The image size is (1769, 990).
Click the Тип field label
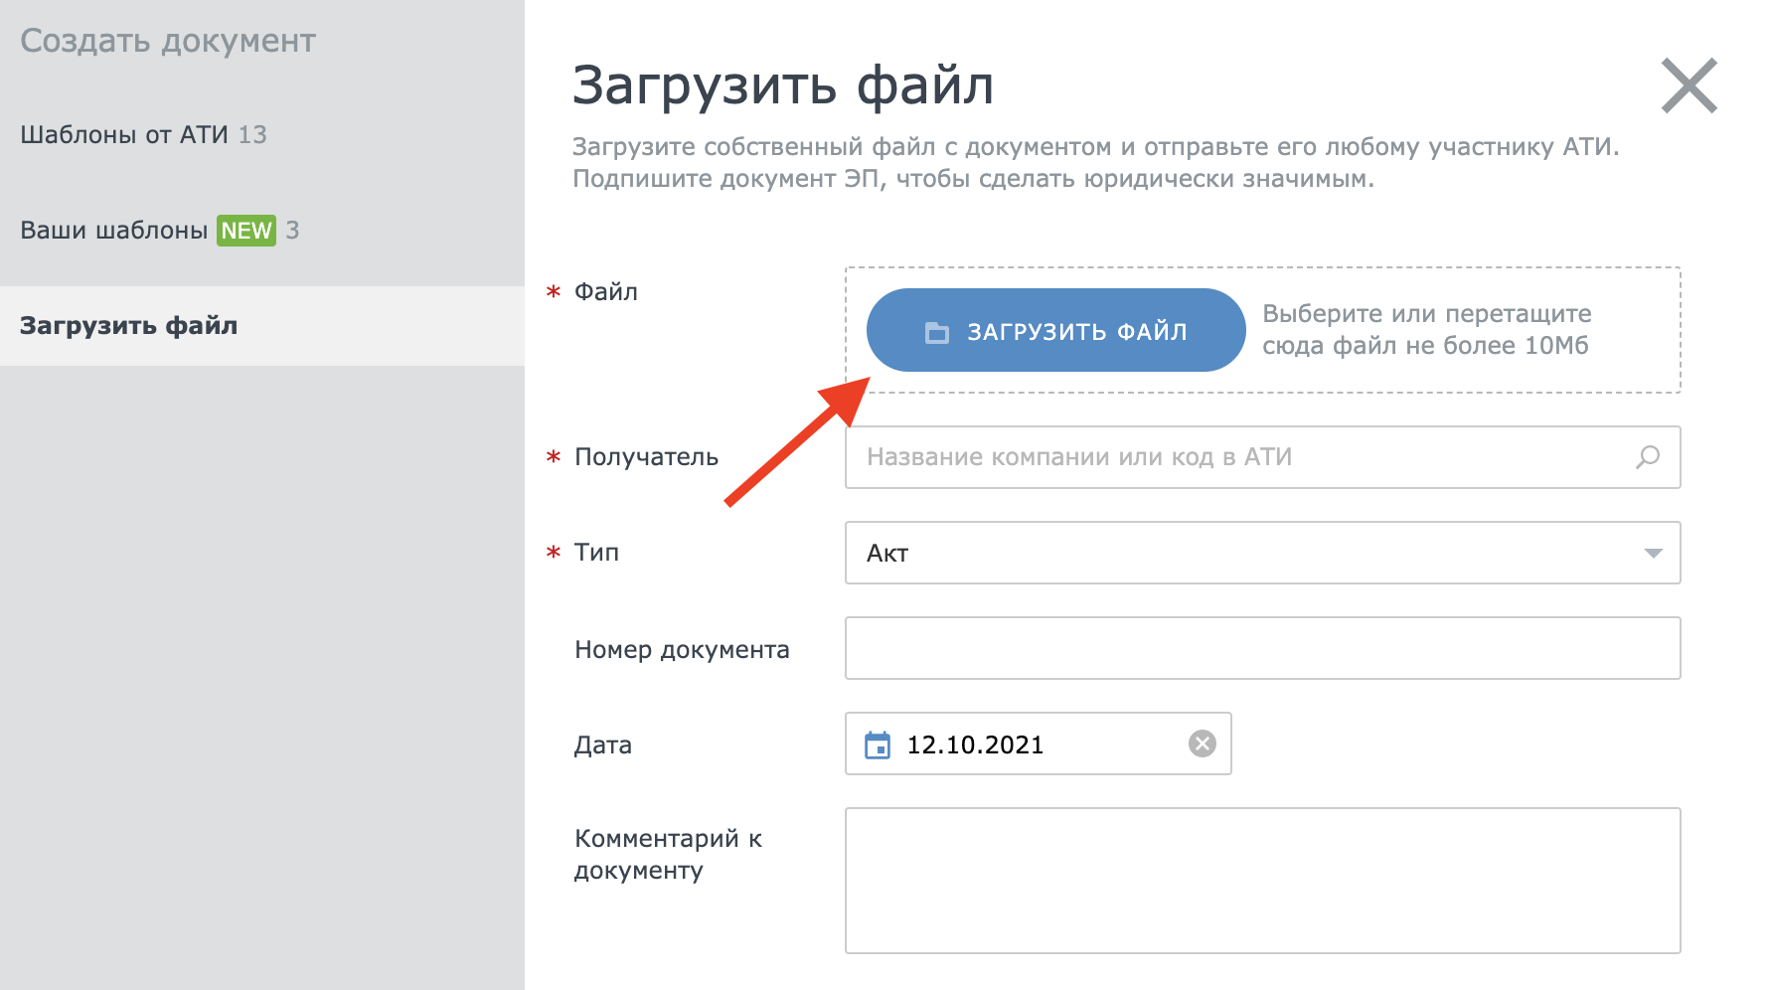(596, 553)
